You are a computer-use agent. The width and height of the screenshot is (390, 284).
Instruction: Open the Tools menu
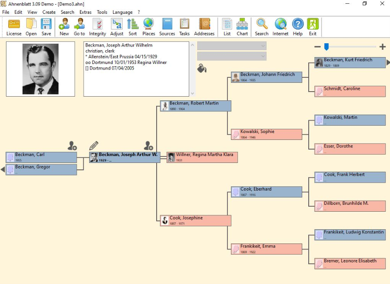[102, 12]
